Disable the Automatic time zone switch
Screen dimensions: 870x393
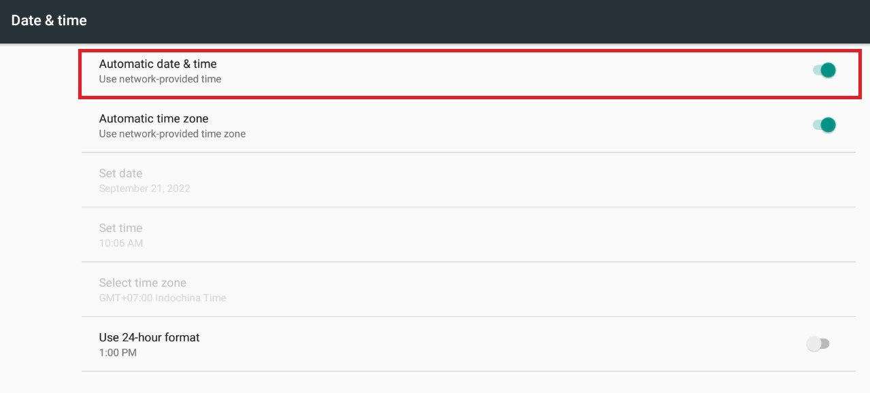coord(824,125)
